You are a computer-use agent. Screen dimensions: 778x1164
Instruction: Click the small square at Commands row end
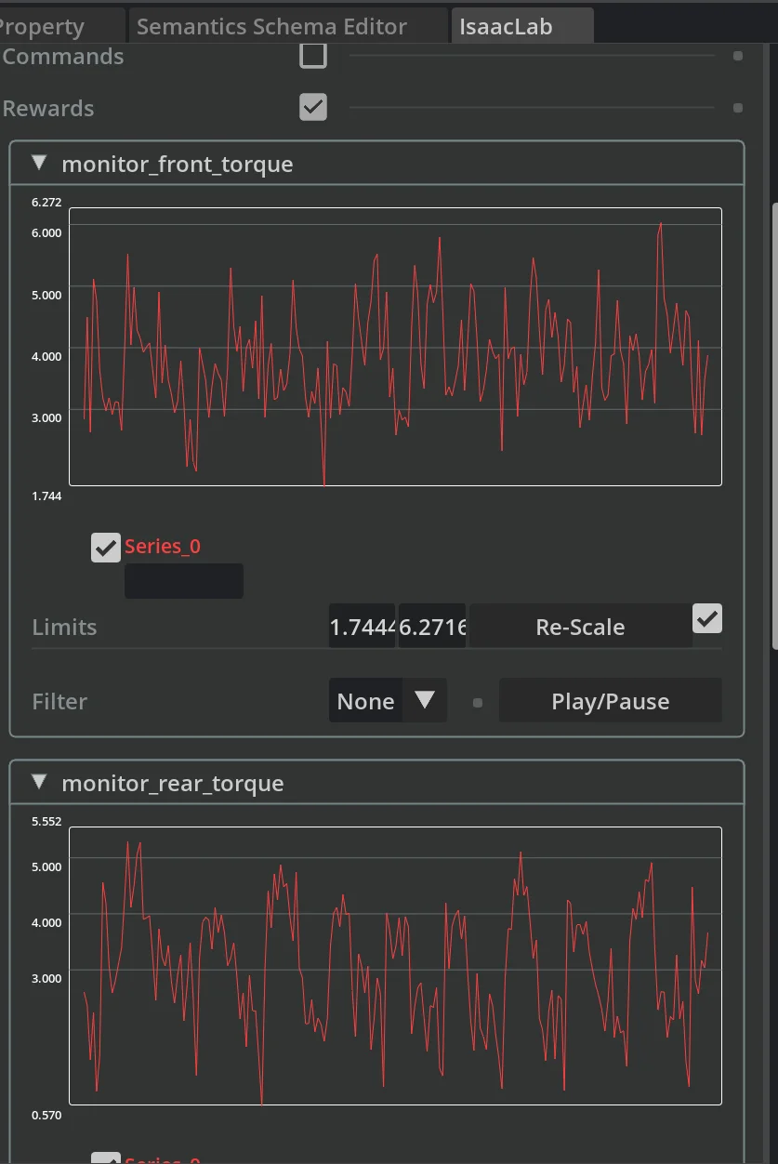click(738, 56)
